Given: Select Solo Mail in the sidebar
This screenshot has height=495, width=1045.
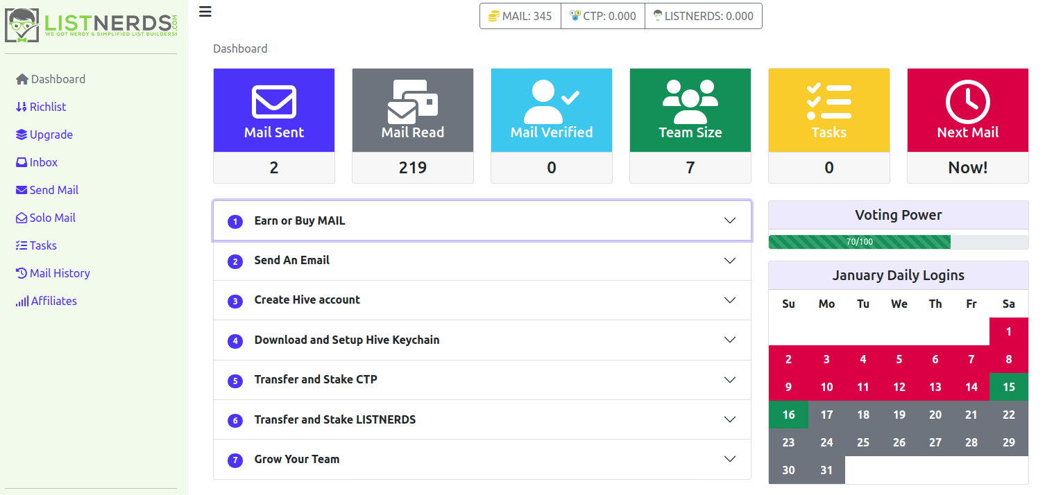Looking at the screenshot, I should coord(46,218).
